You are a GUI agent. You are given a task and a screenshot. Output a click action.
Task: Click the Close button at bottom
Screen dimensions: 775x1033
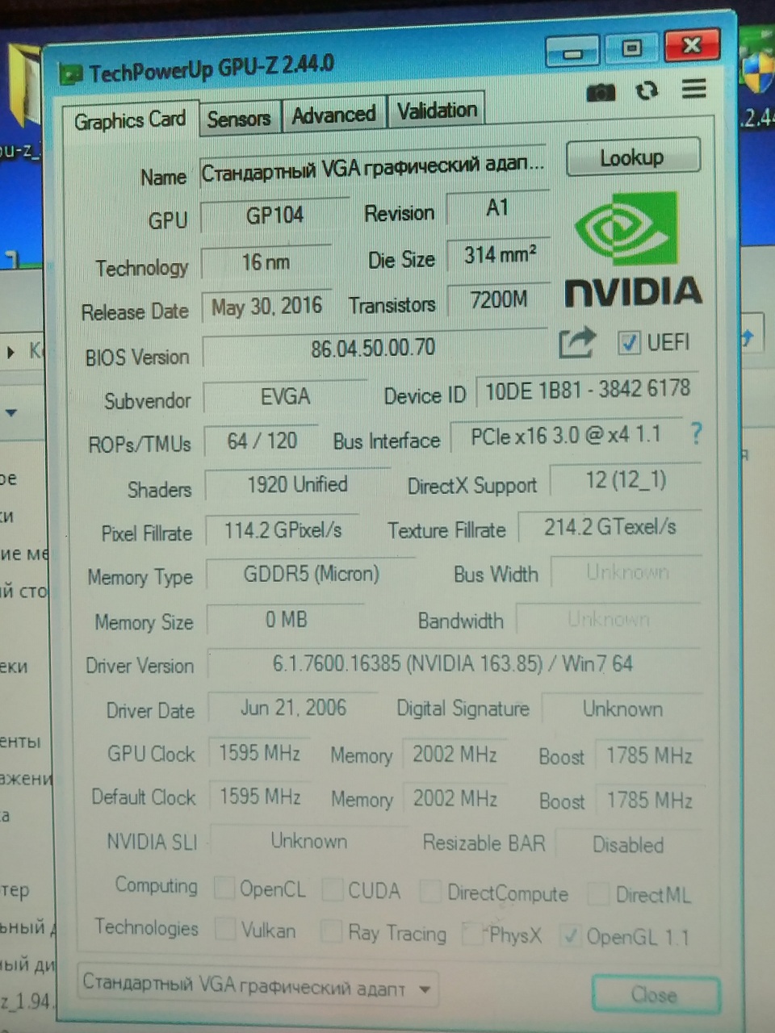coord(655,994)
